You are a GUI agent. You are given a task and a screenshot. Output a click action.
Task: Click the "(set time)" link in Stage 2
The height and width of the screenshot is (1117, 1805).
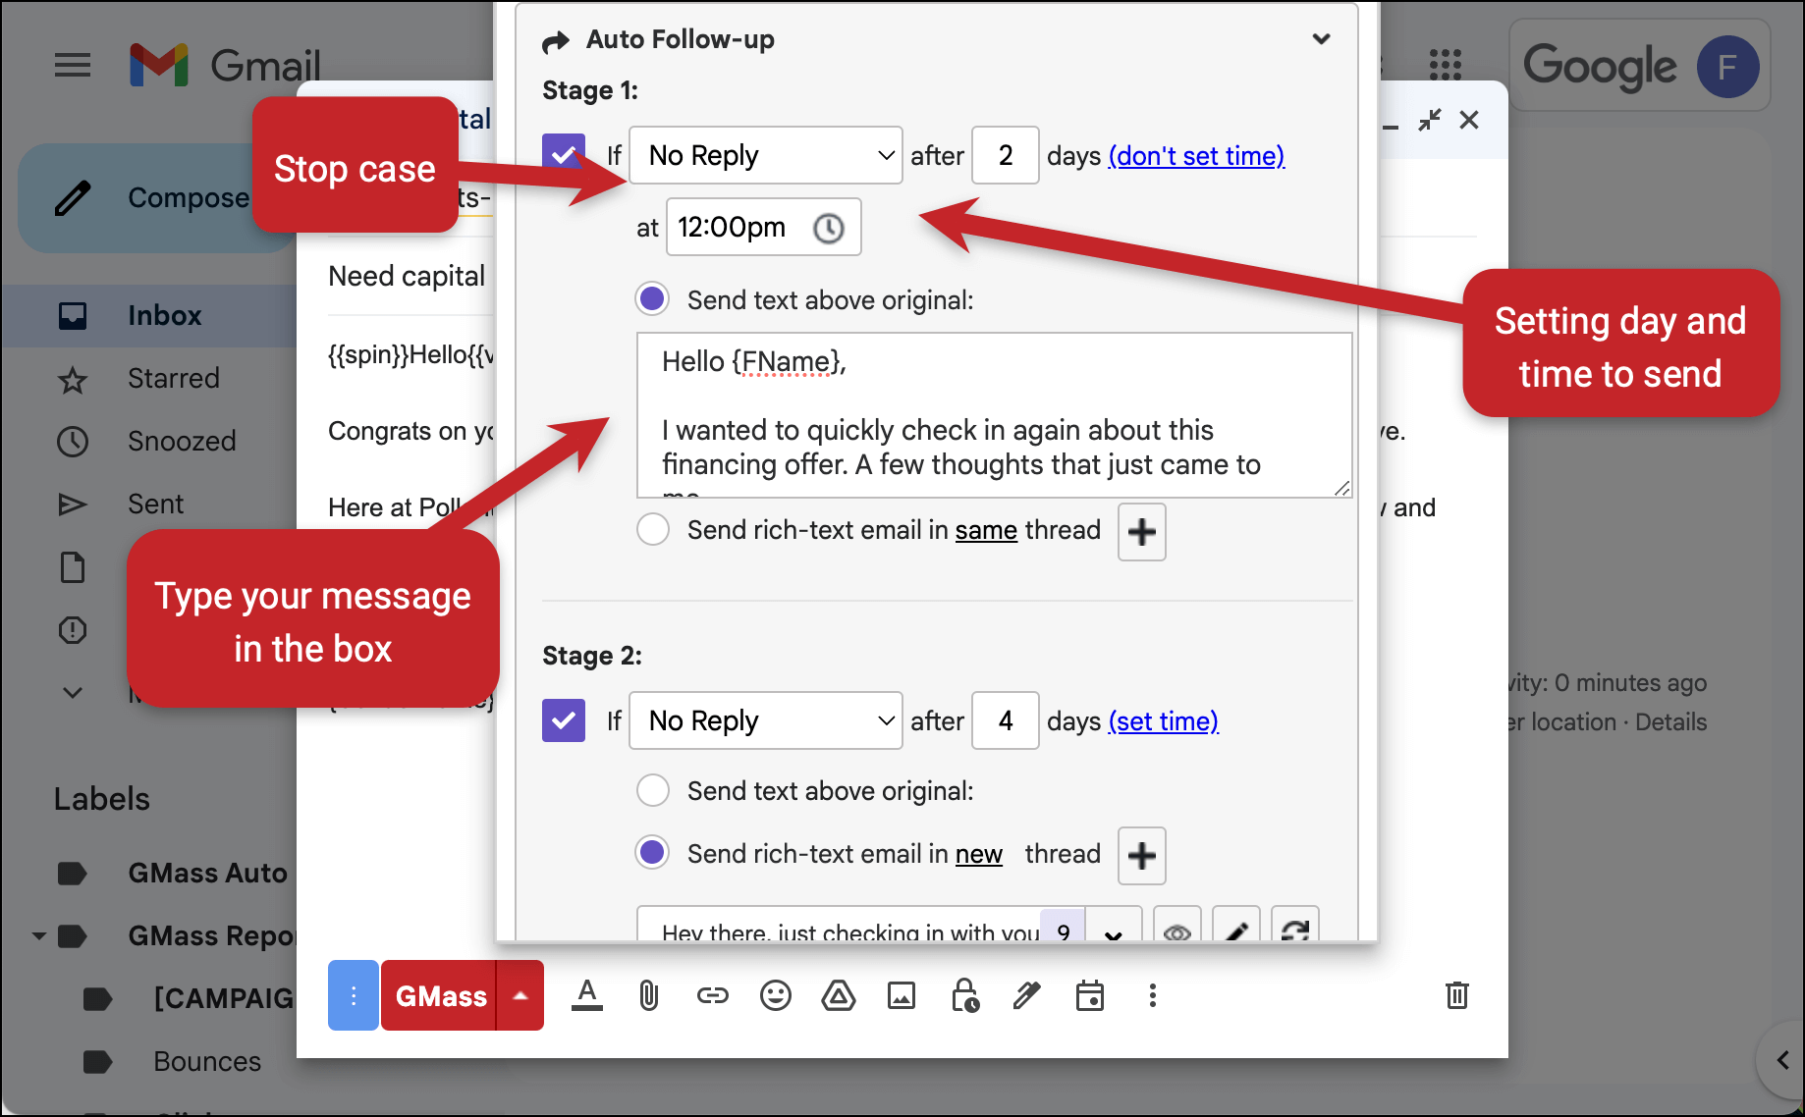pos(1164,720)
